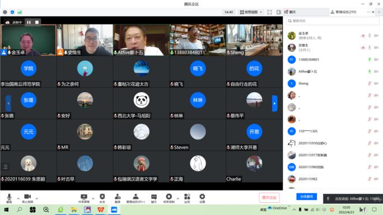Open the share screen tool
Image resolution: width=383 pixels, height=215 pixels.
click(84, 198)
